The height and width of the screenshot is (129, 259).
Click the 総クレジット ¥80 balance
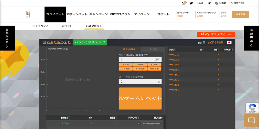point(183,14)
